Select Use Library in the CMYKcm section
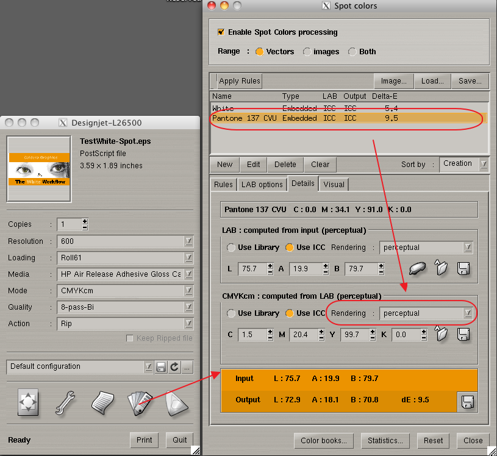Viewport: 497px width, 456px height. 231,313
